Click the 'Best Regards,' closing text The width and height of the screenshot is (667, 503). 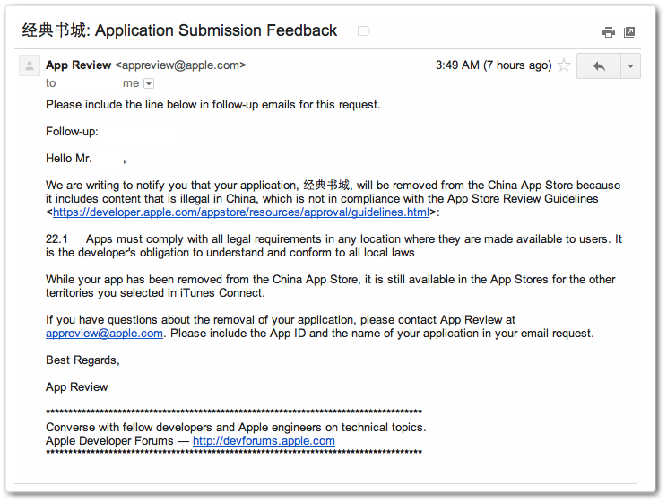(82, 360)
